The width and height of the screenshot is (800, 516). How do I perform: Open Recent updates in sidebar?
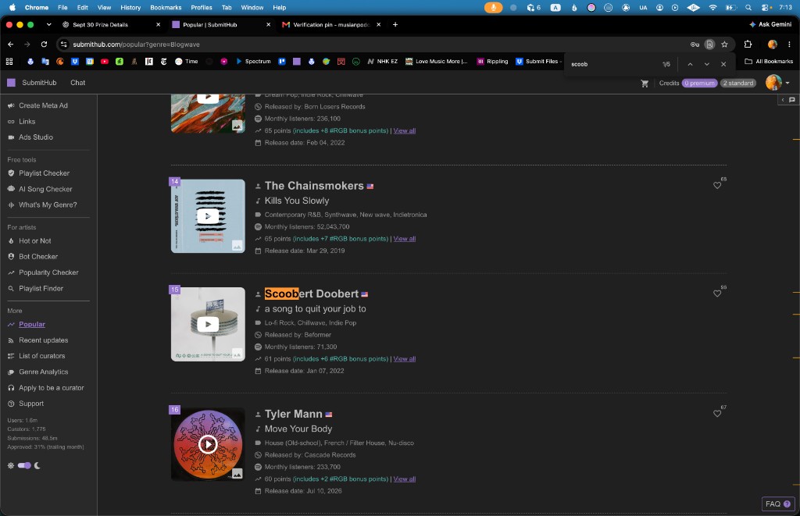point(43,340)
